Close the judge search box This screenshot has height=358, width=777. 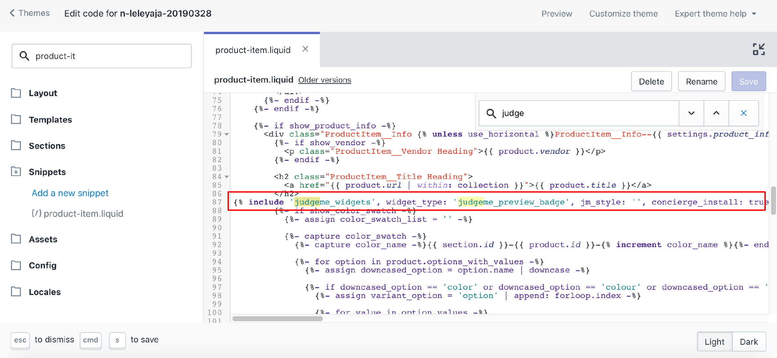click(743, 113)
